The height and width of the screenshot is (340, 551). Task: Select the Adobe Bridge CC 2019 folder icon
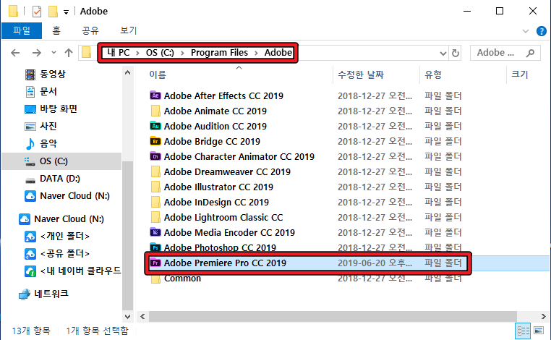[155, 141]
